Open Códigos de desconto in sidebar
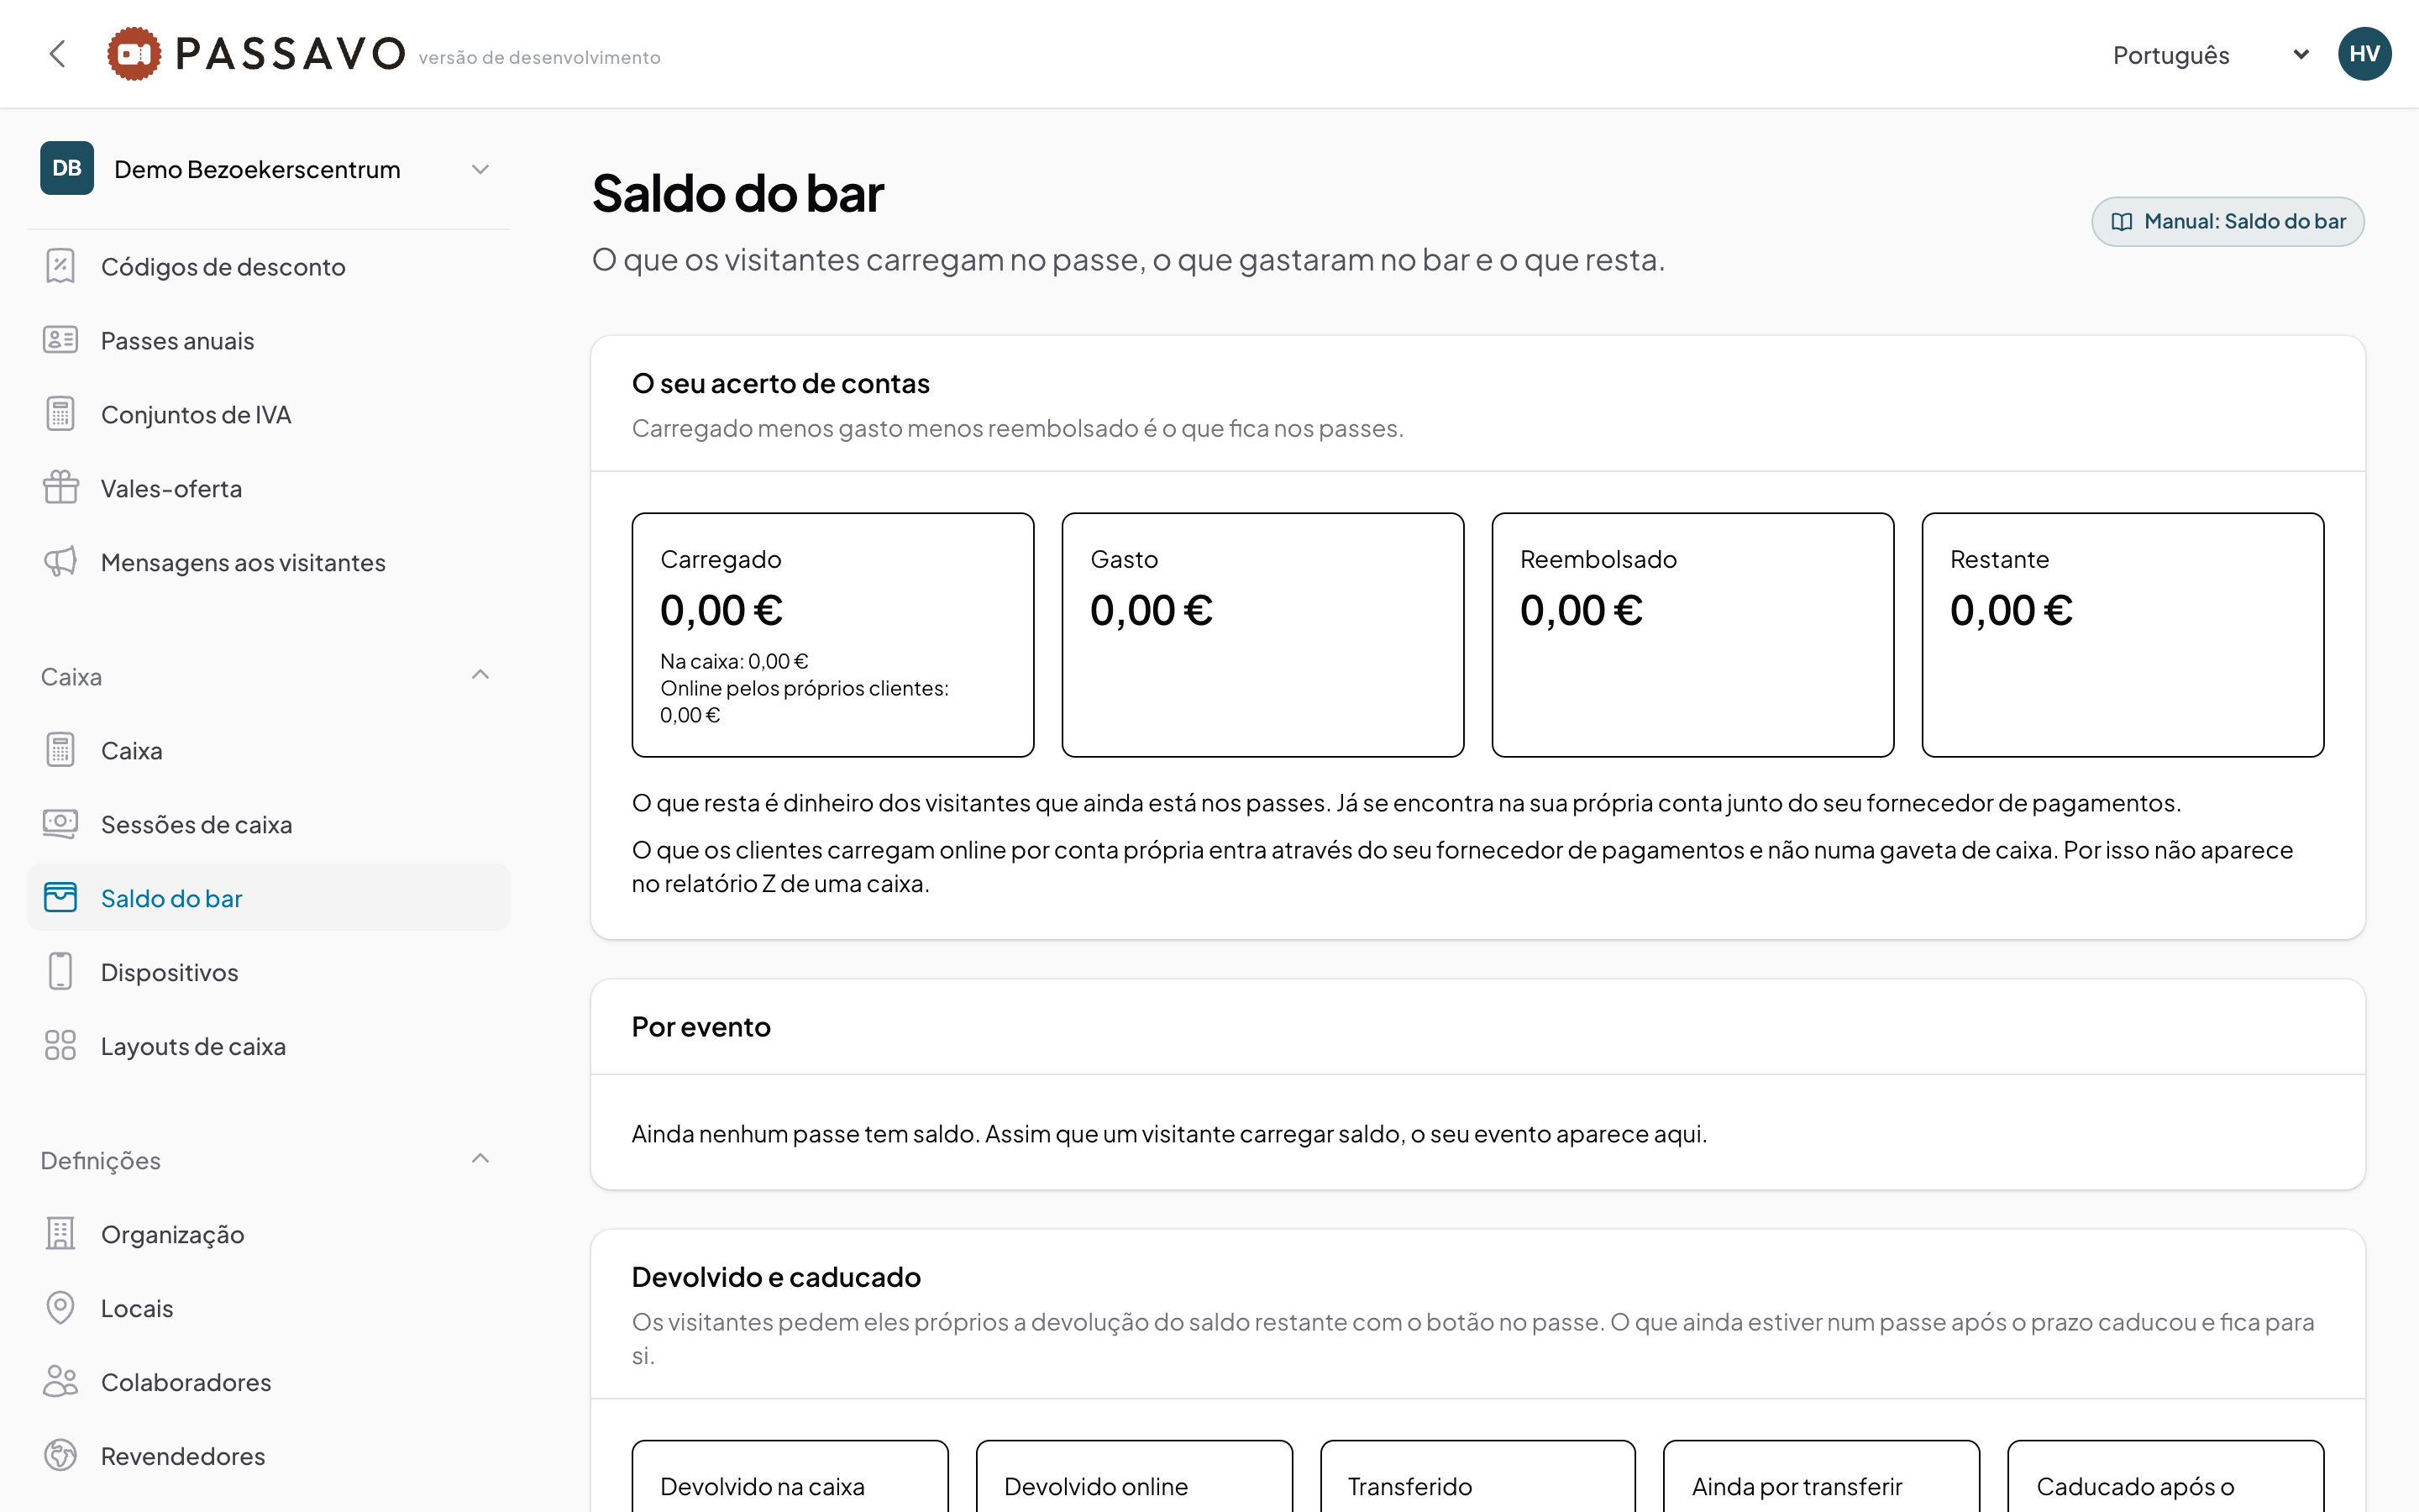Image resolution: width=2419 pixels, height=1512 pixels. coord(268,266)
